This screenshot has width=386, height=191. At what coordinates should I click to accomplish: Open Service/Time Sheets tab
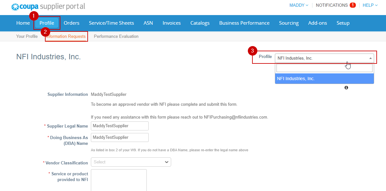(111, 23)
